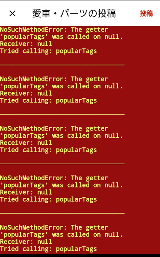This screenshot has width=160, height=257.
Task: Click 'Receiver: null' in the first error block
Action: point(26,44)
